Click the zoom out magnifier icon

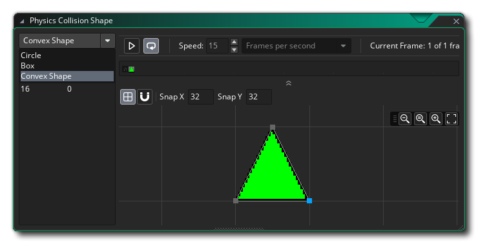click(x=405, y=119)
